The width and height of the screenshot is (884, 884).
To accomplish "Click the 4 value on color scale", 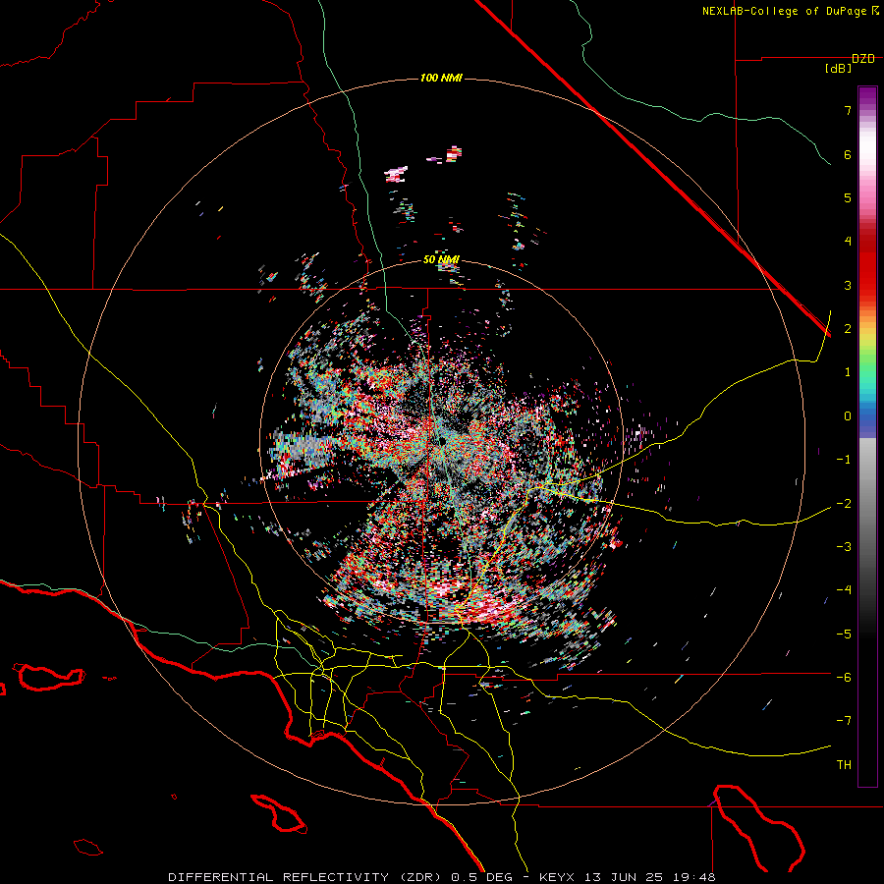I will 848,241.
